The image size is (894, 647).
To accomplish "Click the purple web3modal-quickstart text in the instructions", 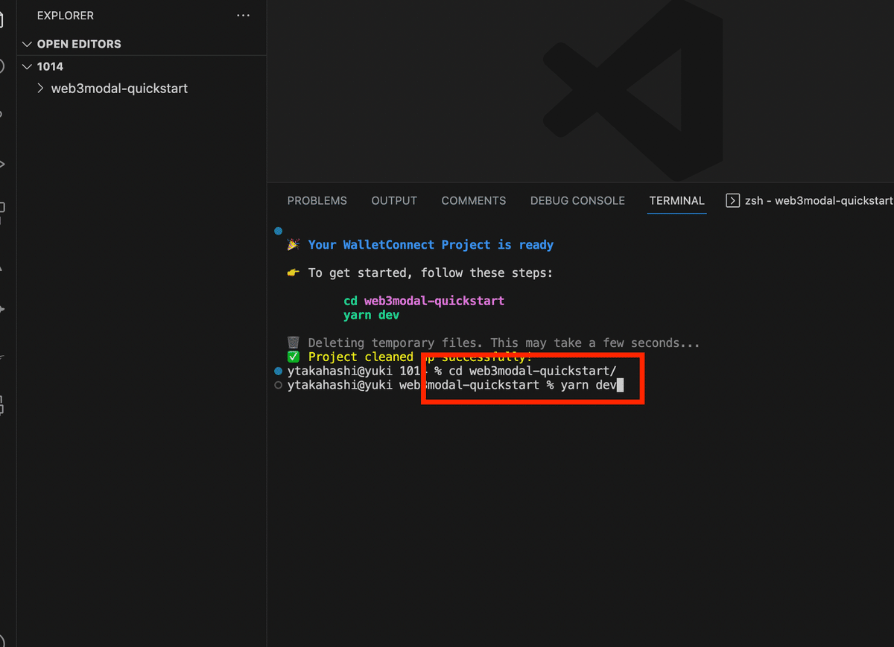I will pos(434,301).
